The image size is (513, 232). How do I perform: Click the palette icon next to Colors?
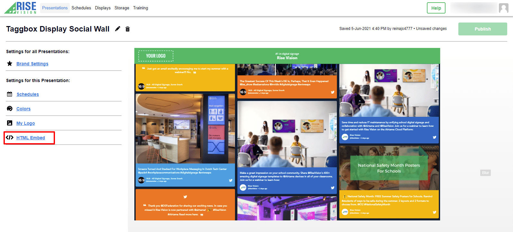10,109
